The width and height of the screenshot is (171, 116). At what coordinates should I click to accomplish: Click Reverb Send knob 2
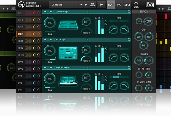point(149,88)
